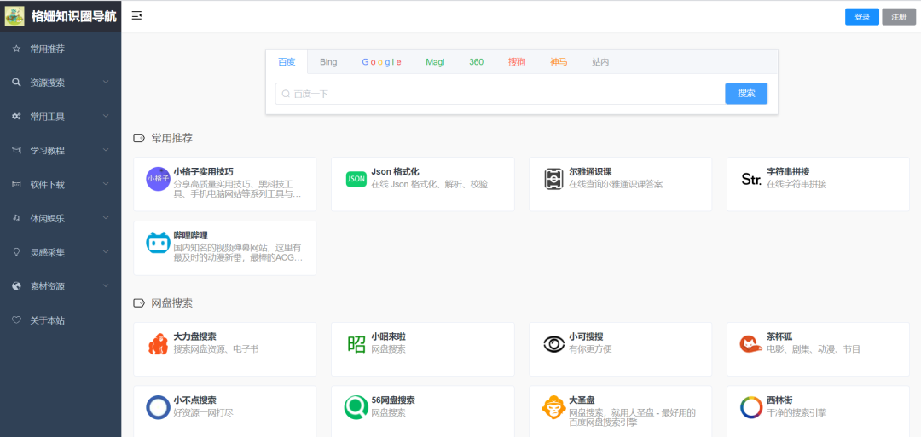
Task: Select the 百度 search tab
Action: (x=287, y=61)
